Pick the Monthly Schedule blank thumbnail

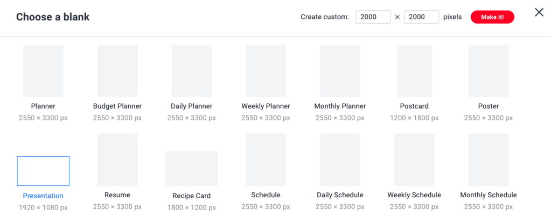(x=489, y=160)
